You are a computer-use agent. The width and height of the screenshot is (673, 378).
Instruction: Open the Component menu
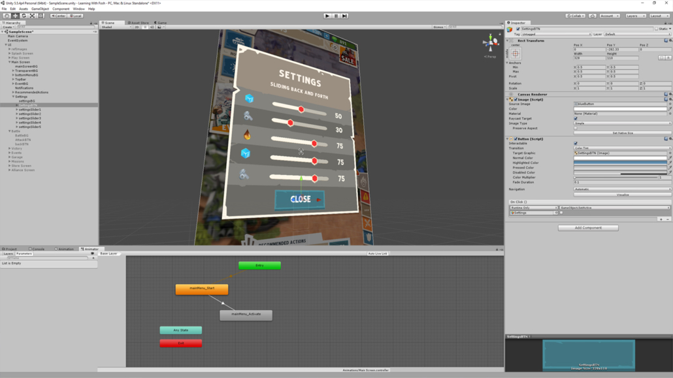click(61, 8)
